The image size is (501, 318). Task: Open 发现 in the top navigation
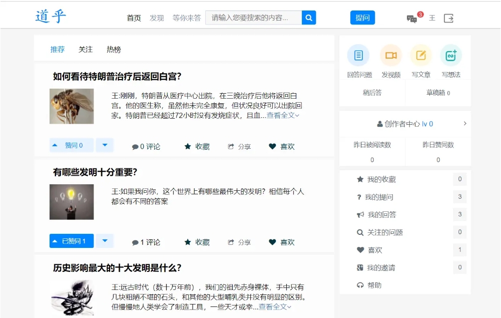pos(157,18)
